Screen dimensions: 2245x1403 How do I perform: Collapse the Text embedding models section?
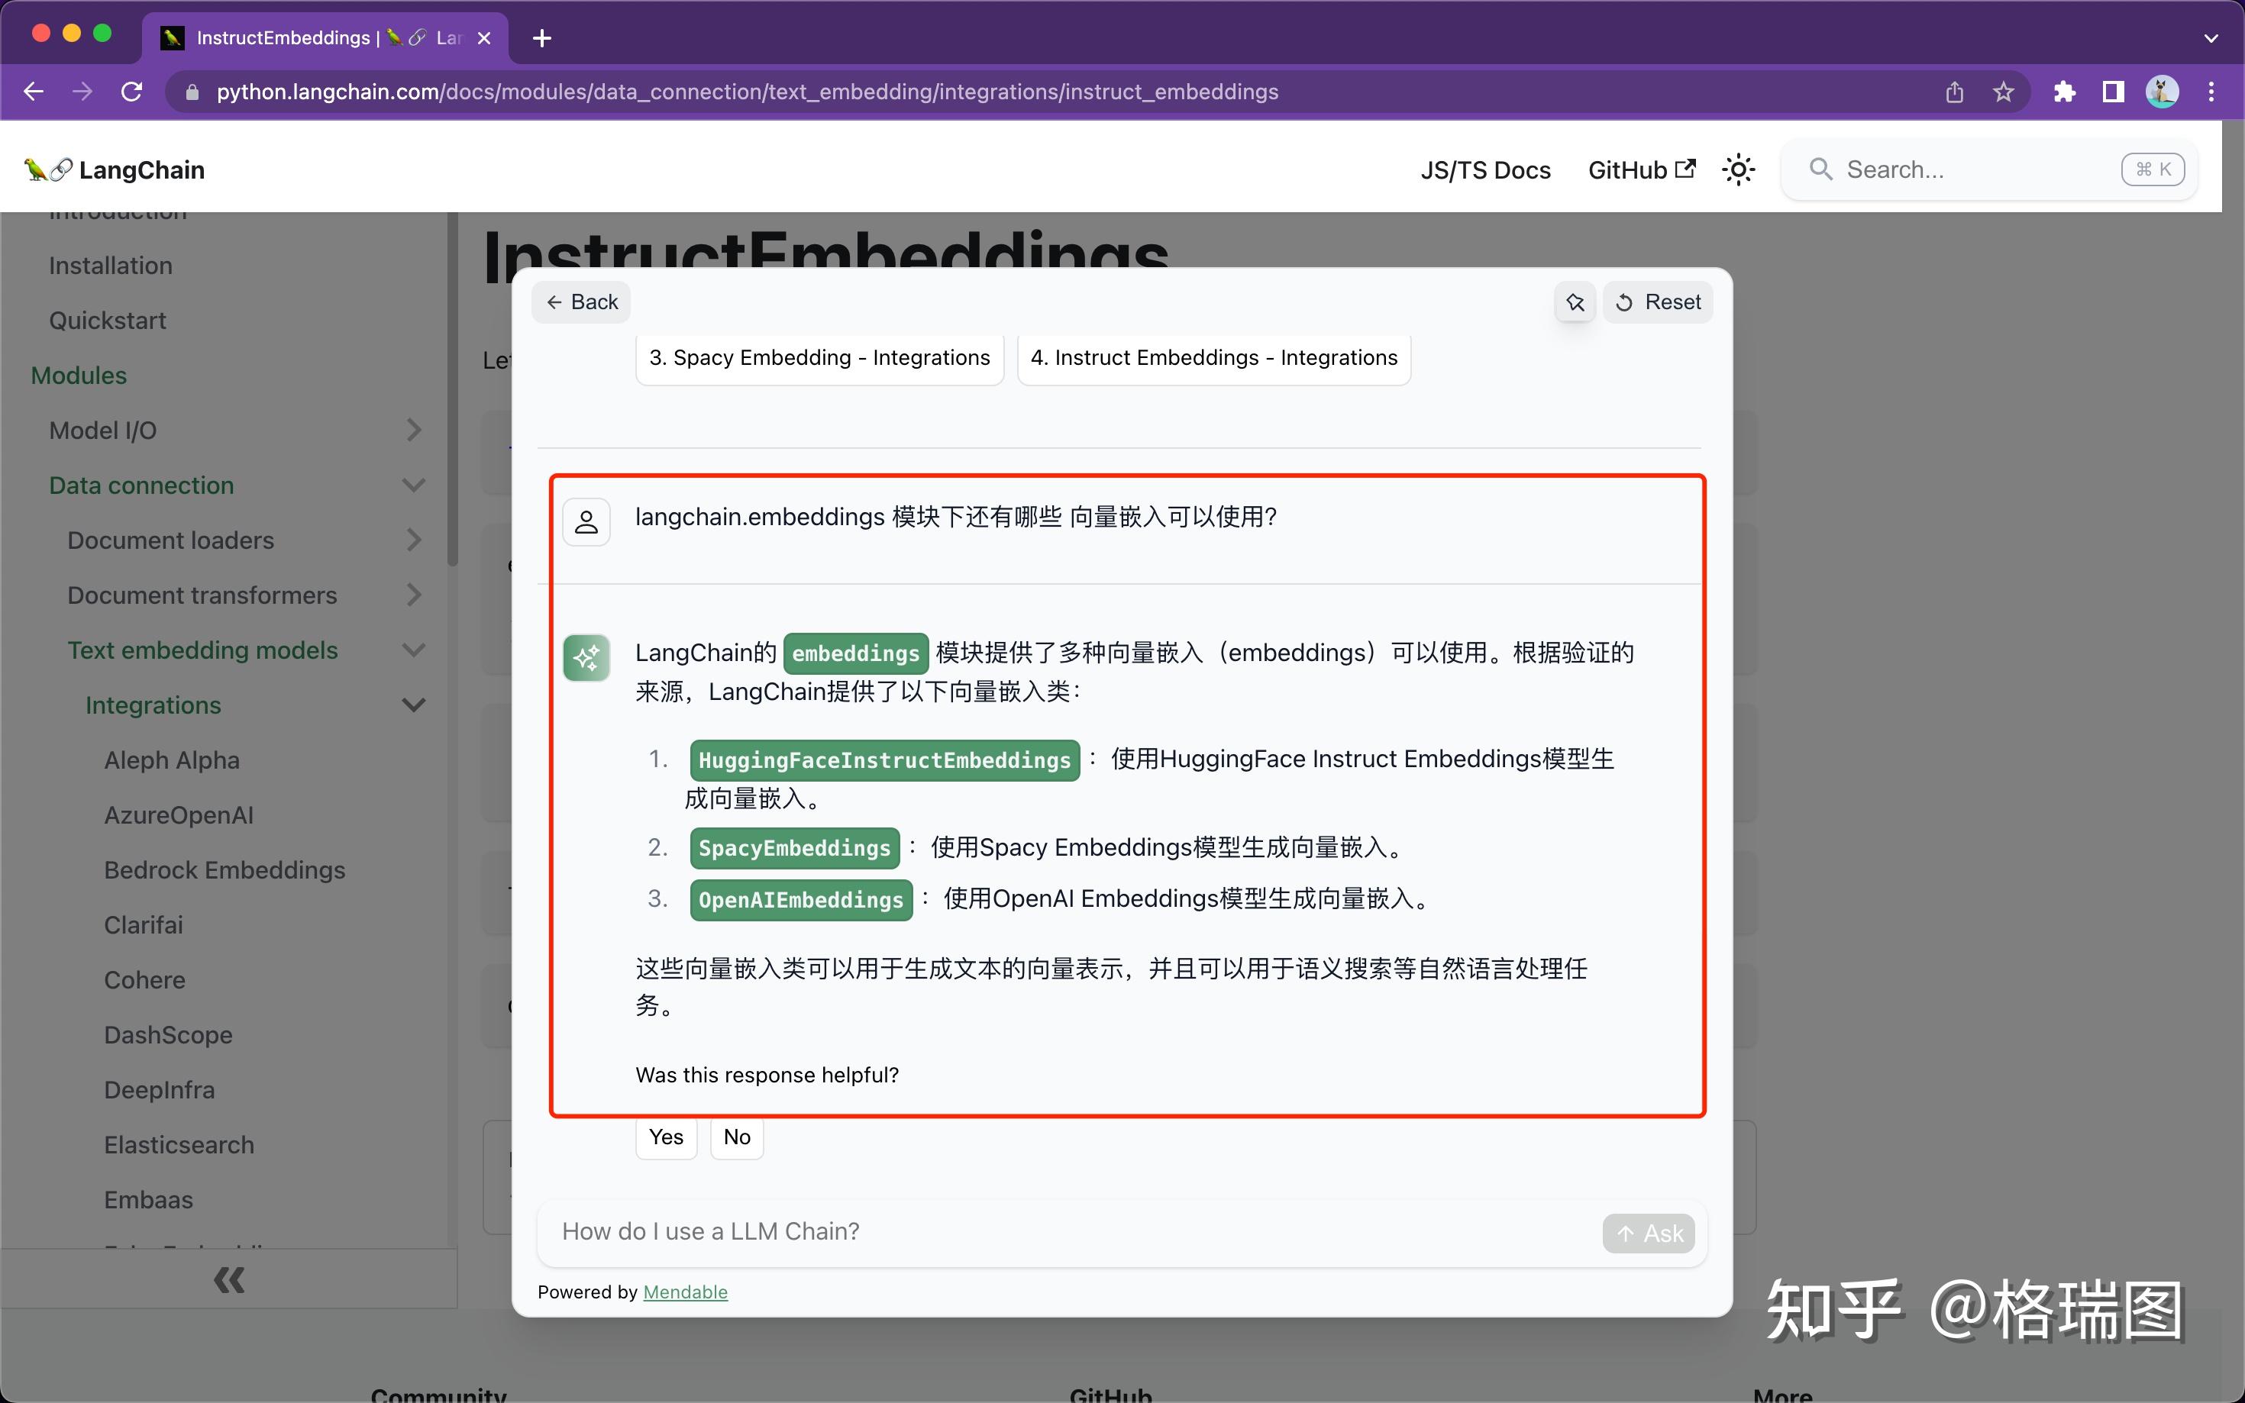point(414,650)
